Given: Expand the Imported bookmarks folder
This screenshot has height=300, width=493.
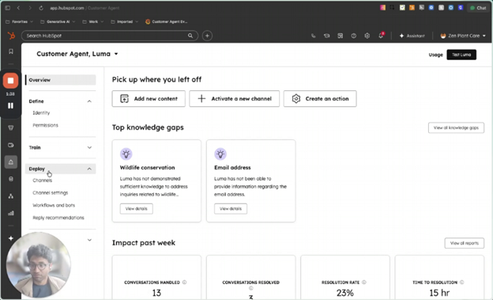Looking at the screenshot, I should [125, 21].
